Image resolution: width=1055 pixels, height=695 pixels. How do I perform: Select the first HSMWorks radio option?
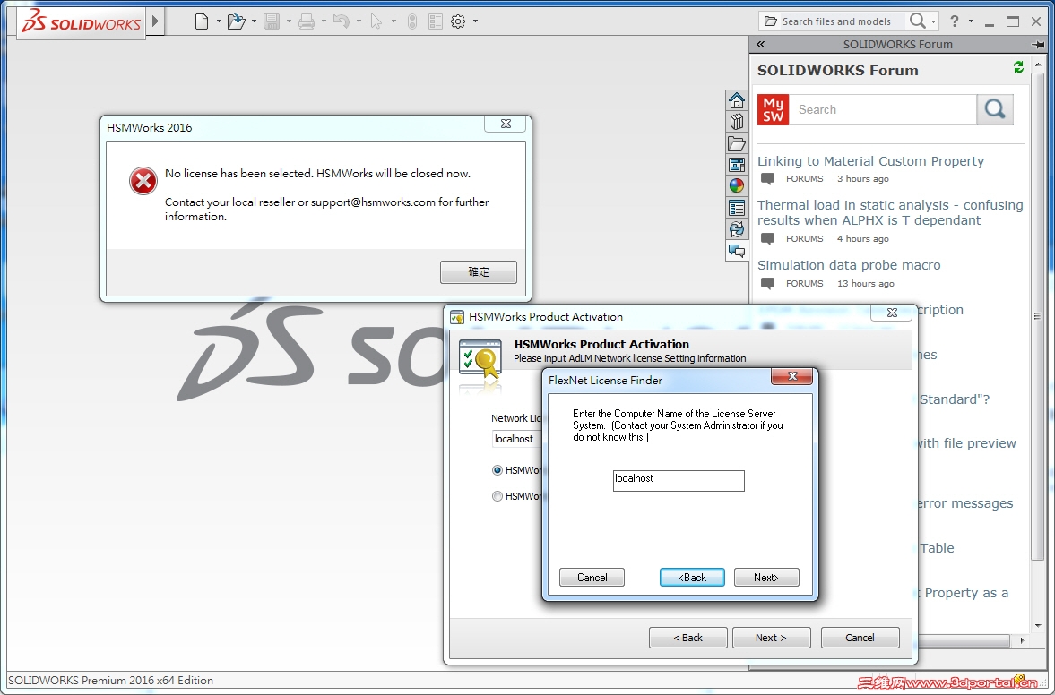click(x=497, y=470)
